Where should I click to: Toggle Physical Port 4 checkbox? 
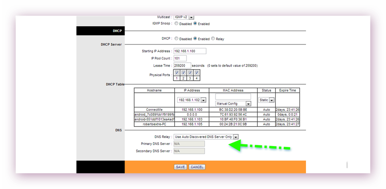(196, 73)
